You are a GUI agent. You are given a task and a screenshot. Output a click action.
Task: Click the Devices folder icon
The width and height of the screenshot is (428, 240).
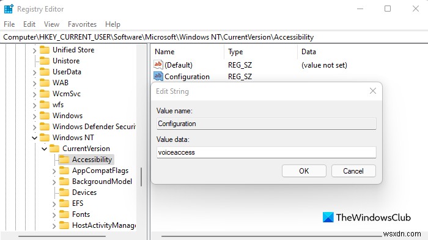[x=64, y=192]
